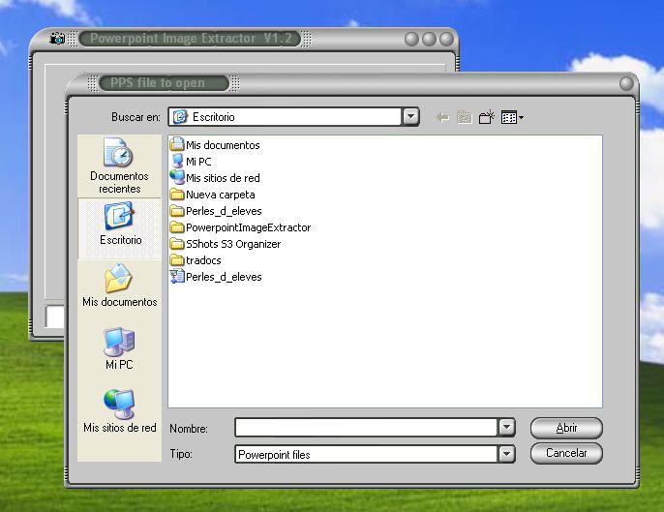Select the Perles_d_eleves presentation file
This screenshot has width=664, height=512.
pyautogui.click(x=223, y=277)
